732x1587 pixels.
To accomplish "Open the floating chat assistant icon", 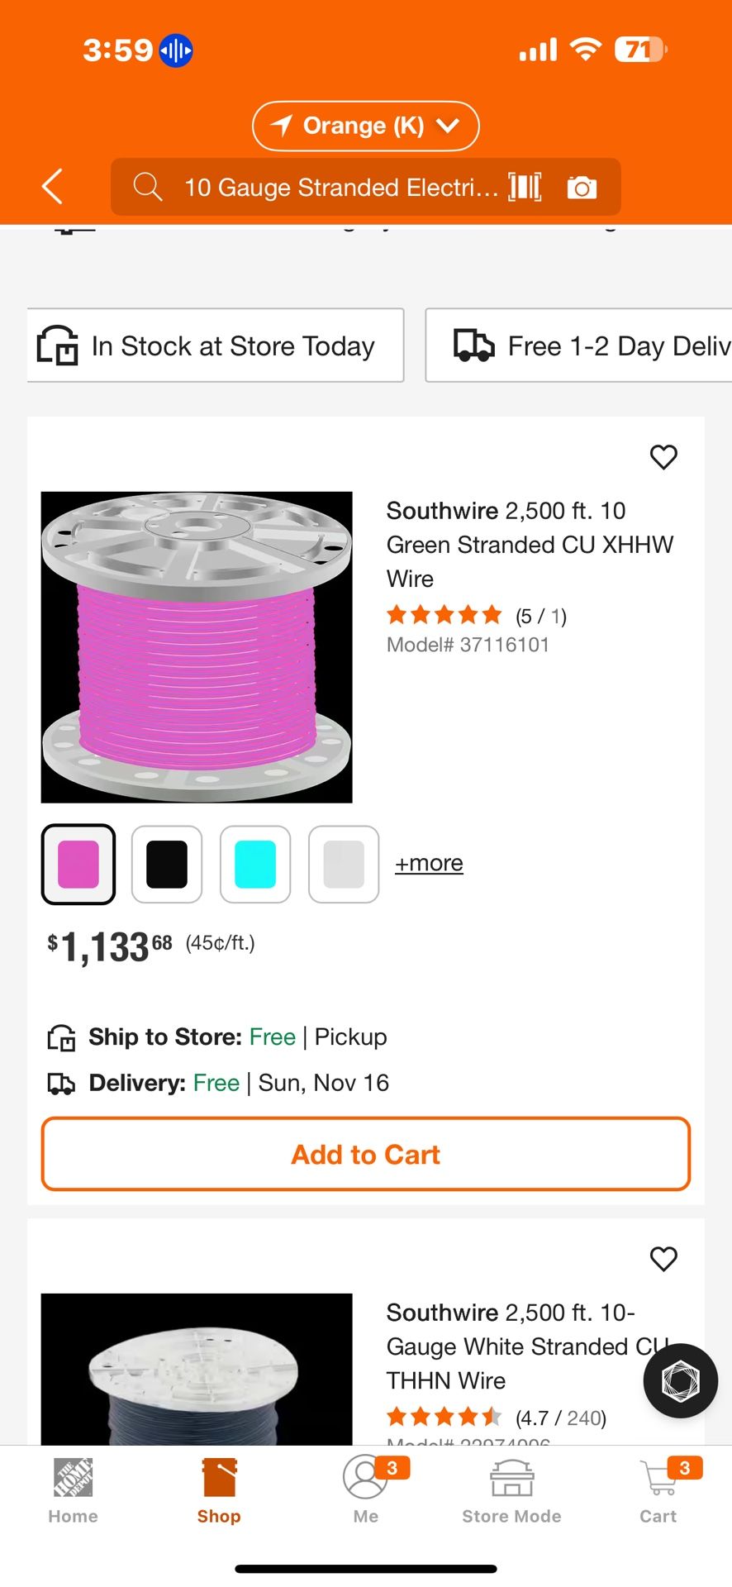I will point(680,1380).
